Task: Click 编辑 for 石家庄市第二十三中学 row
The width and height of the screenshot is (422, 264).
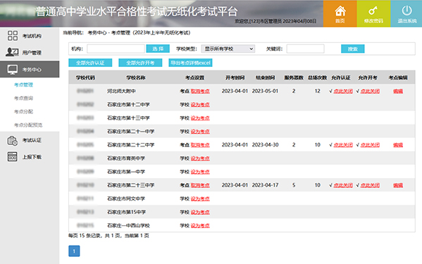Action: [x=398, y=185]
